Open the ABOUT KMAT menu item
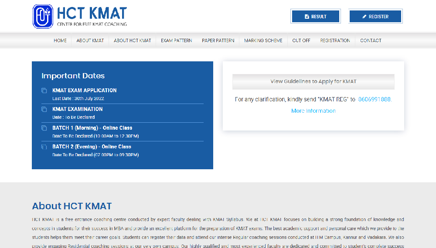Viewport: 436px width, 248px height. point(90,40)
